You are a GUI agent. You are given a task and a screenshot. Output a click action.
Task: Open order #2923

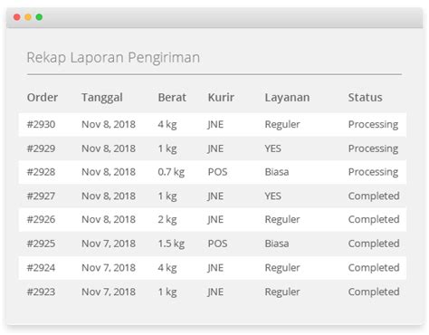tap(41, 292)
